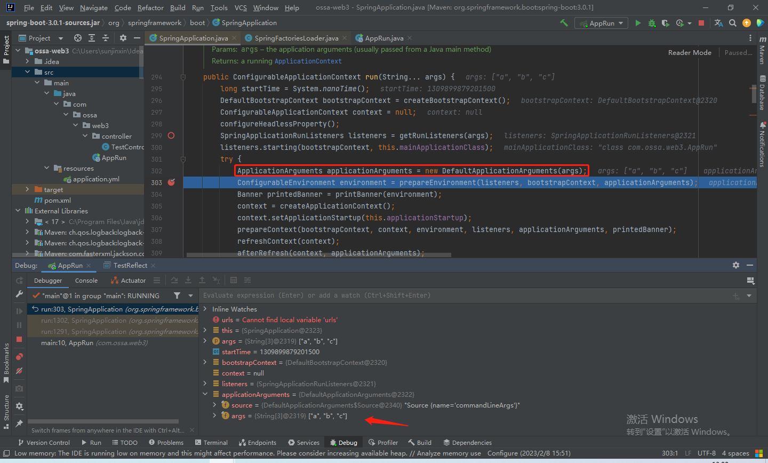Click Select Opened File target icon
The height and width of the screenshot is (463, 768).
(x=78, y=38)
